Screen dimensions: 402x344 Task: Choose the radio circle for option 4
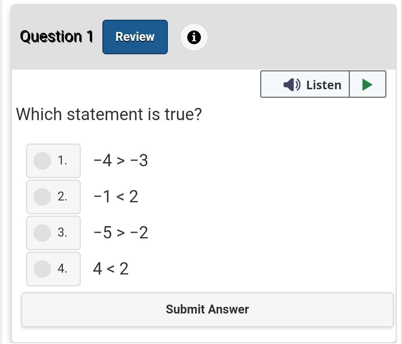click(42, 269)
